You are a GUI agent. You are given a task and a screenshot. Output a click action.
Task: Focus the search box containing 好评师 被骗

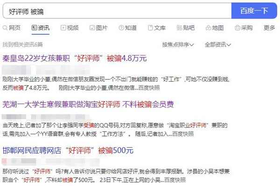(x=117, y=11)
